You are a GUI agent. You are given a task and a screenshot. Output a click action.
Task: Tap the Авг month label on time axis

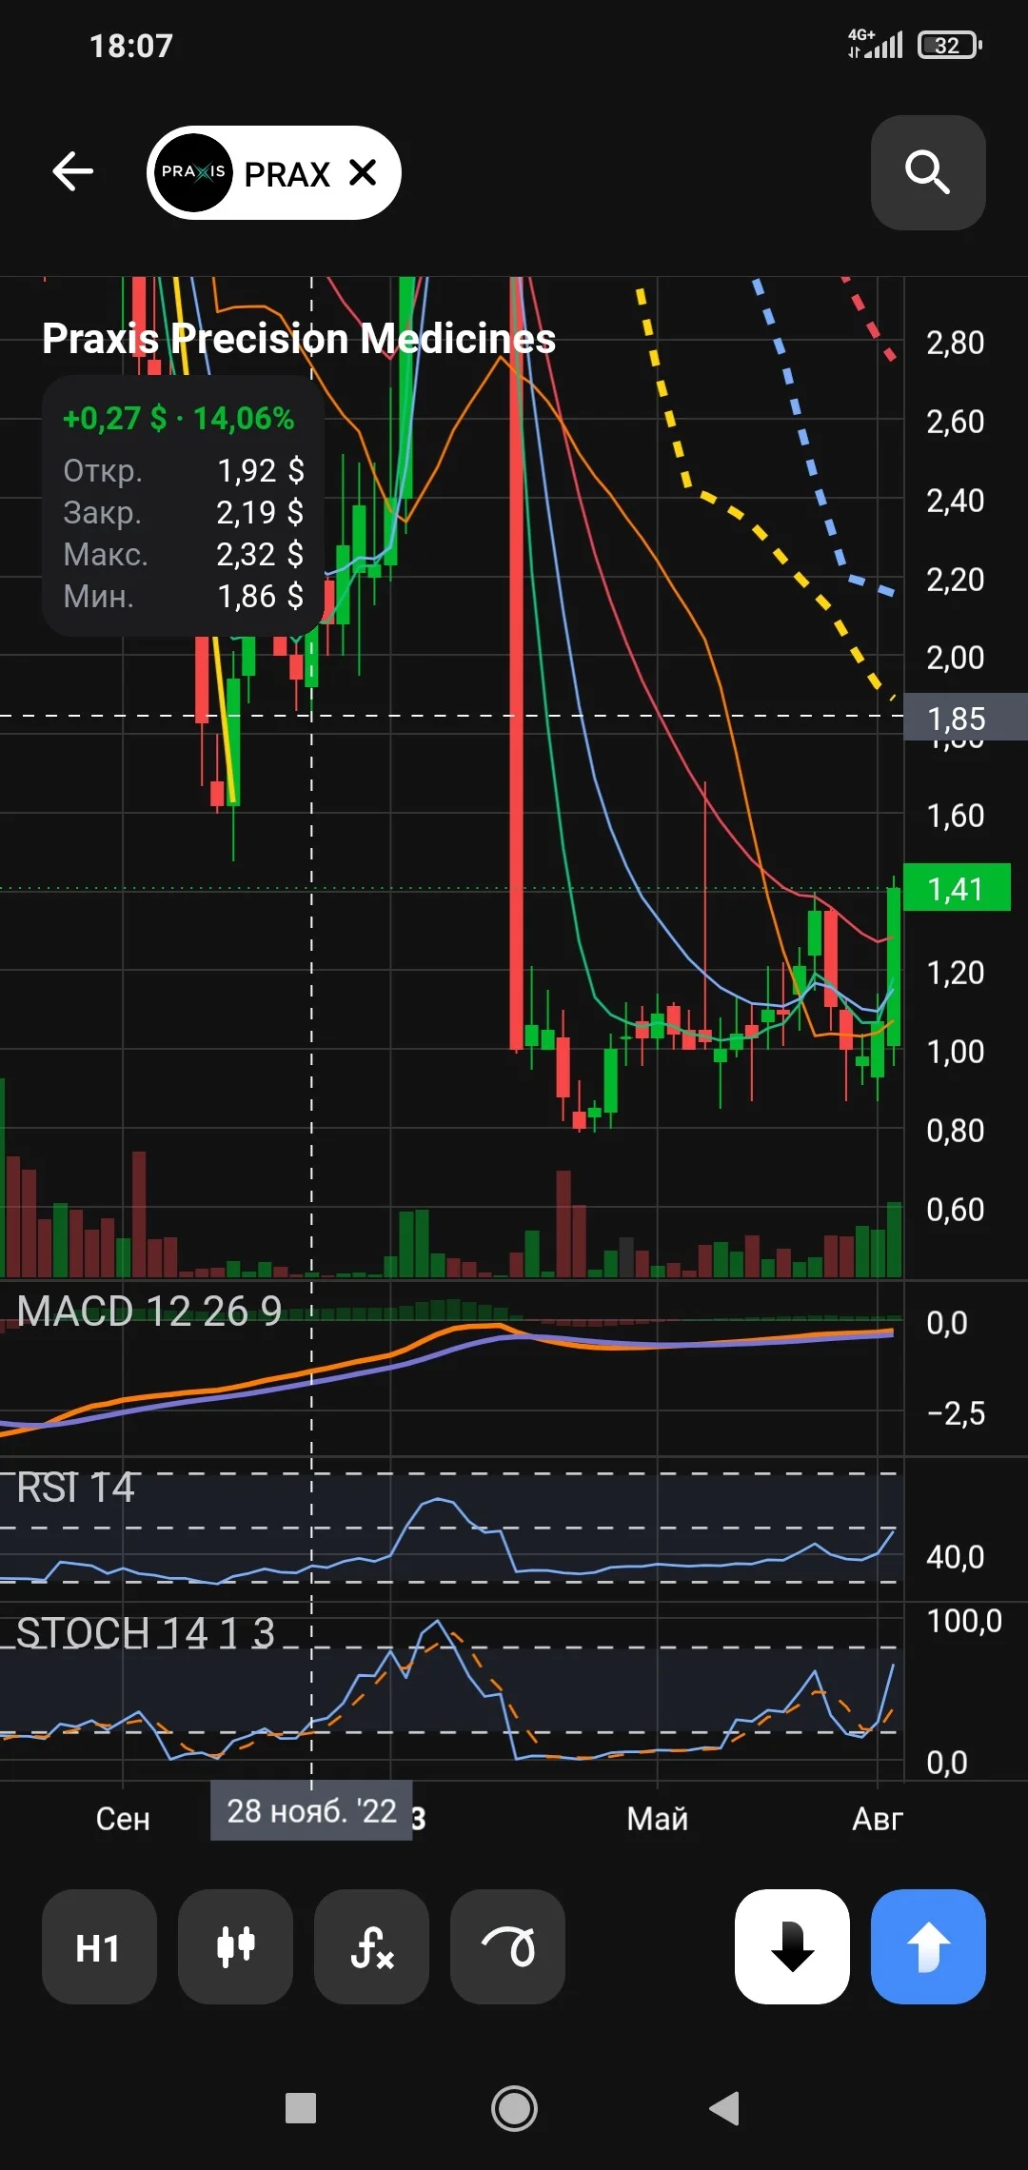877,1819
